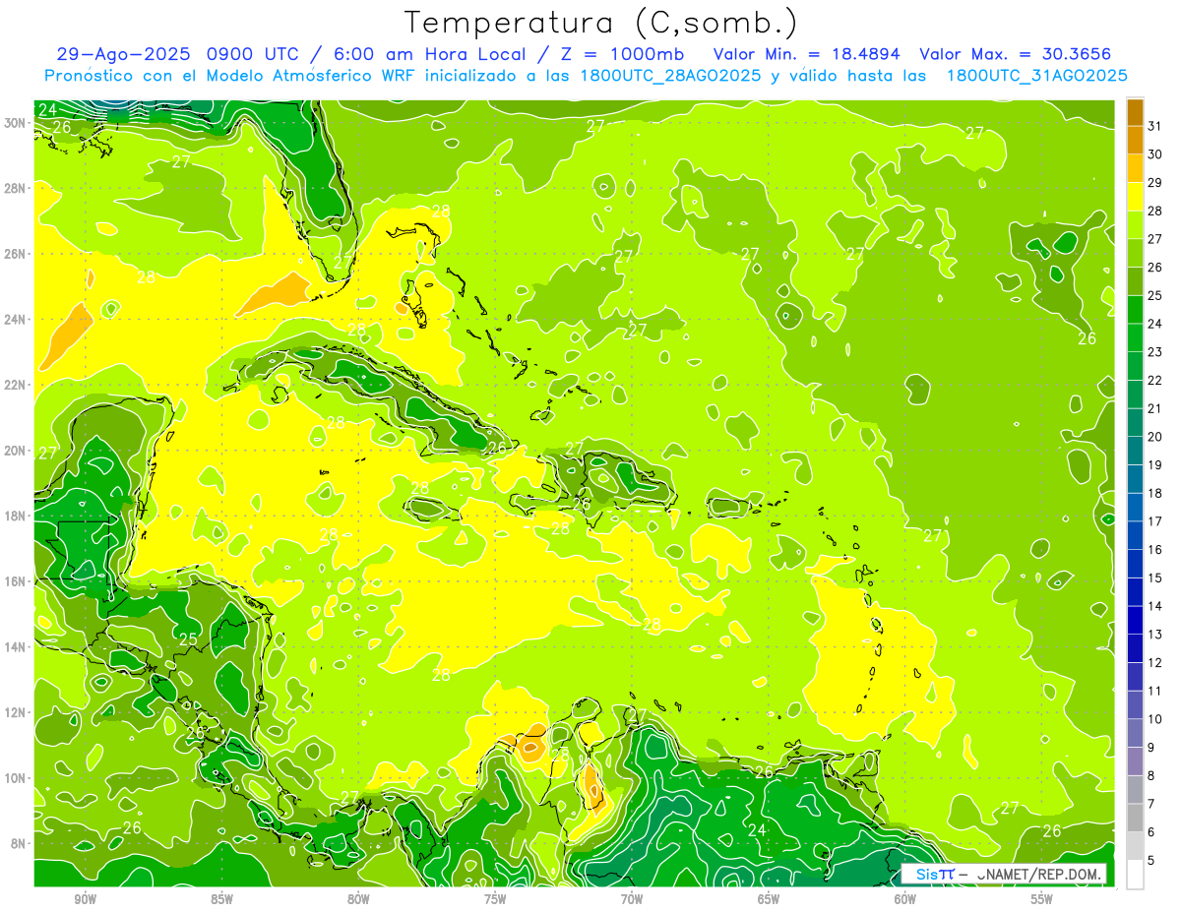Screen dimensions: 1181x912
Task: Pick the color bar segment between 30 and 31
Action: [1135, 141]
